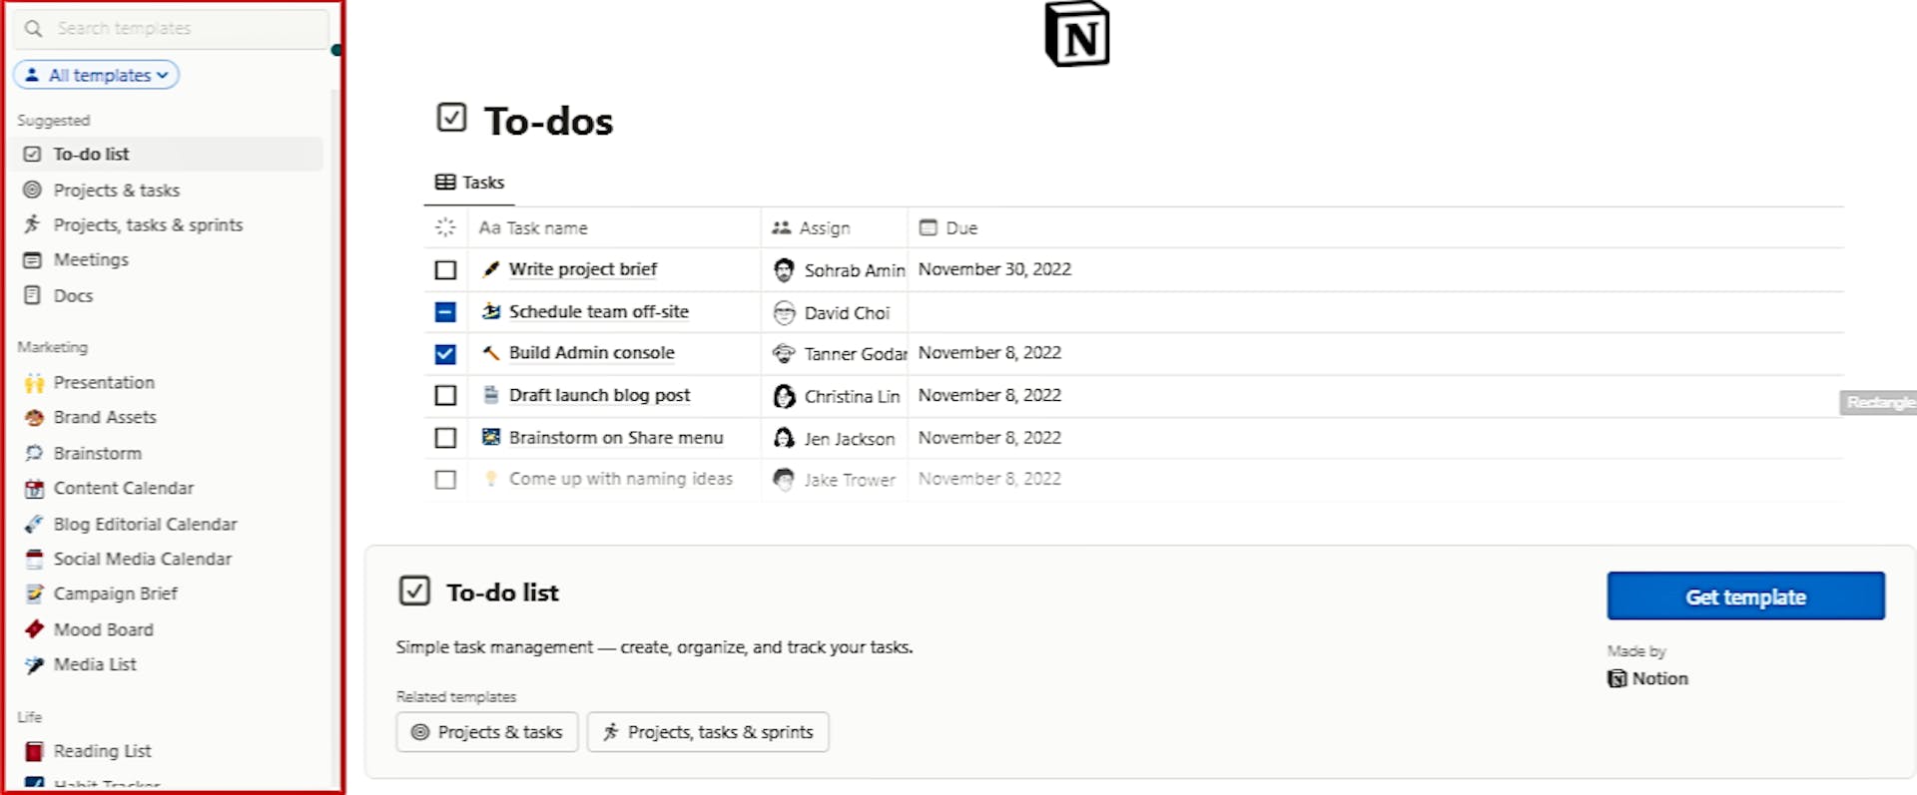Open the Mood Board template
The width and height of the screenshot is (1917, 795).
tap(104, 629)
